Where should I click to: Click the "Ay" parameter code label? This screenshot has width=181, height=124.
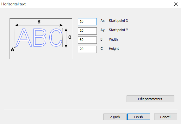tap(103, 30)
